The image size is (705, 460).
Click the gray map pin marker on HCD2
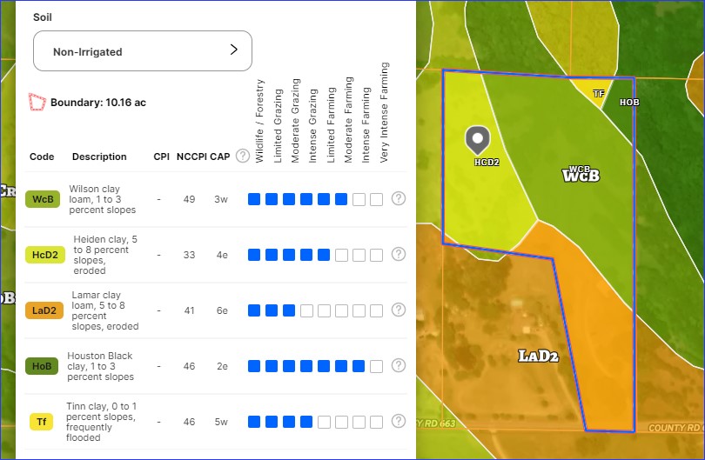click(477, 139)
